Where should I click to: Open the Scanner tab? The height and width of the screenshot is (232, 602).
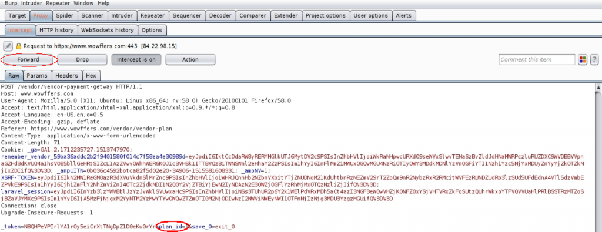pyautogui.click(x=92, y=16)
